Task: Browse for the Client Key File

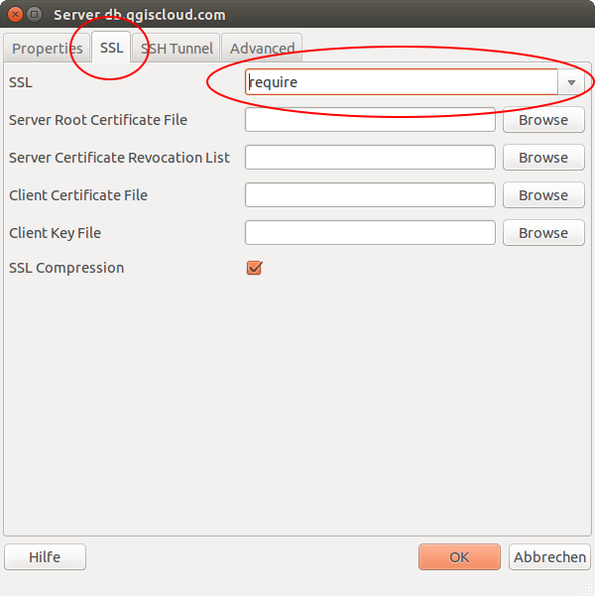Action: pyautogui.click(x=542, y=233)
